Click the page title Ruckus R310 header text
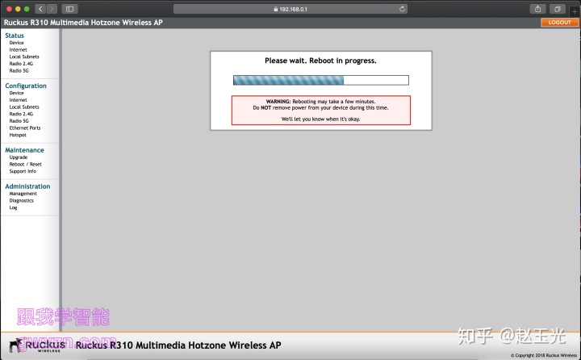The height and width of the screenshot is (360, 581). [83, 23]
